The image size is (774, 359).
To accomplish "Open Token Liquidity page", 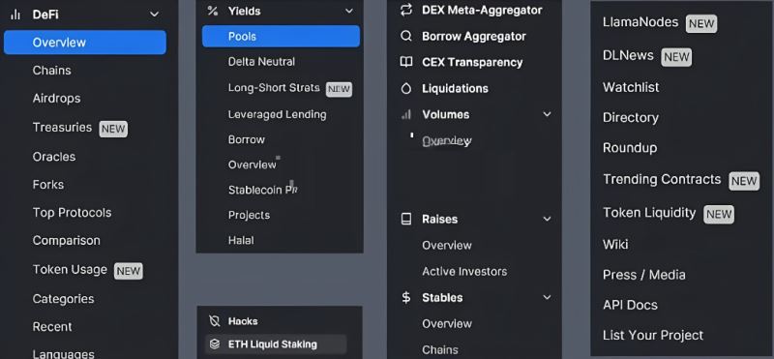I will 649,213.
